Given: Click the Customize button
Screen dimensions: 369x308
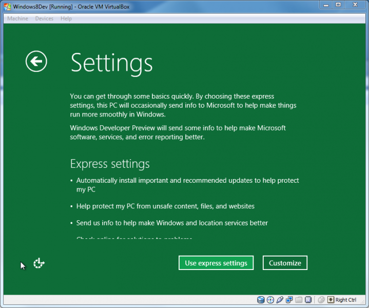Looking at the screenshot, I should pyautogui.click(x=285, y=263).
